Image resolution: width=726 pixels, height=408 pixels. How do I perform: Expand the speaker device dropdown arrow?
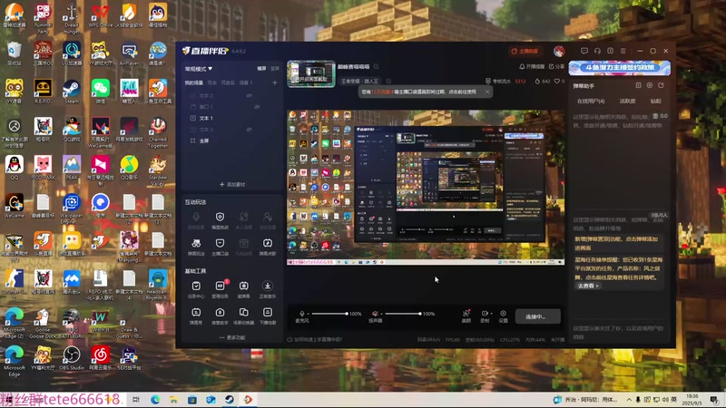(381, 314)
